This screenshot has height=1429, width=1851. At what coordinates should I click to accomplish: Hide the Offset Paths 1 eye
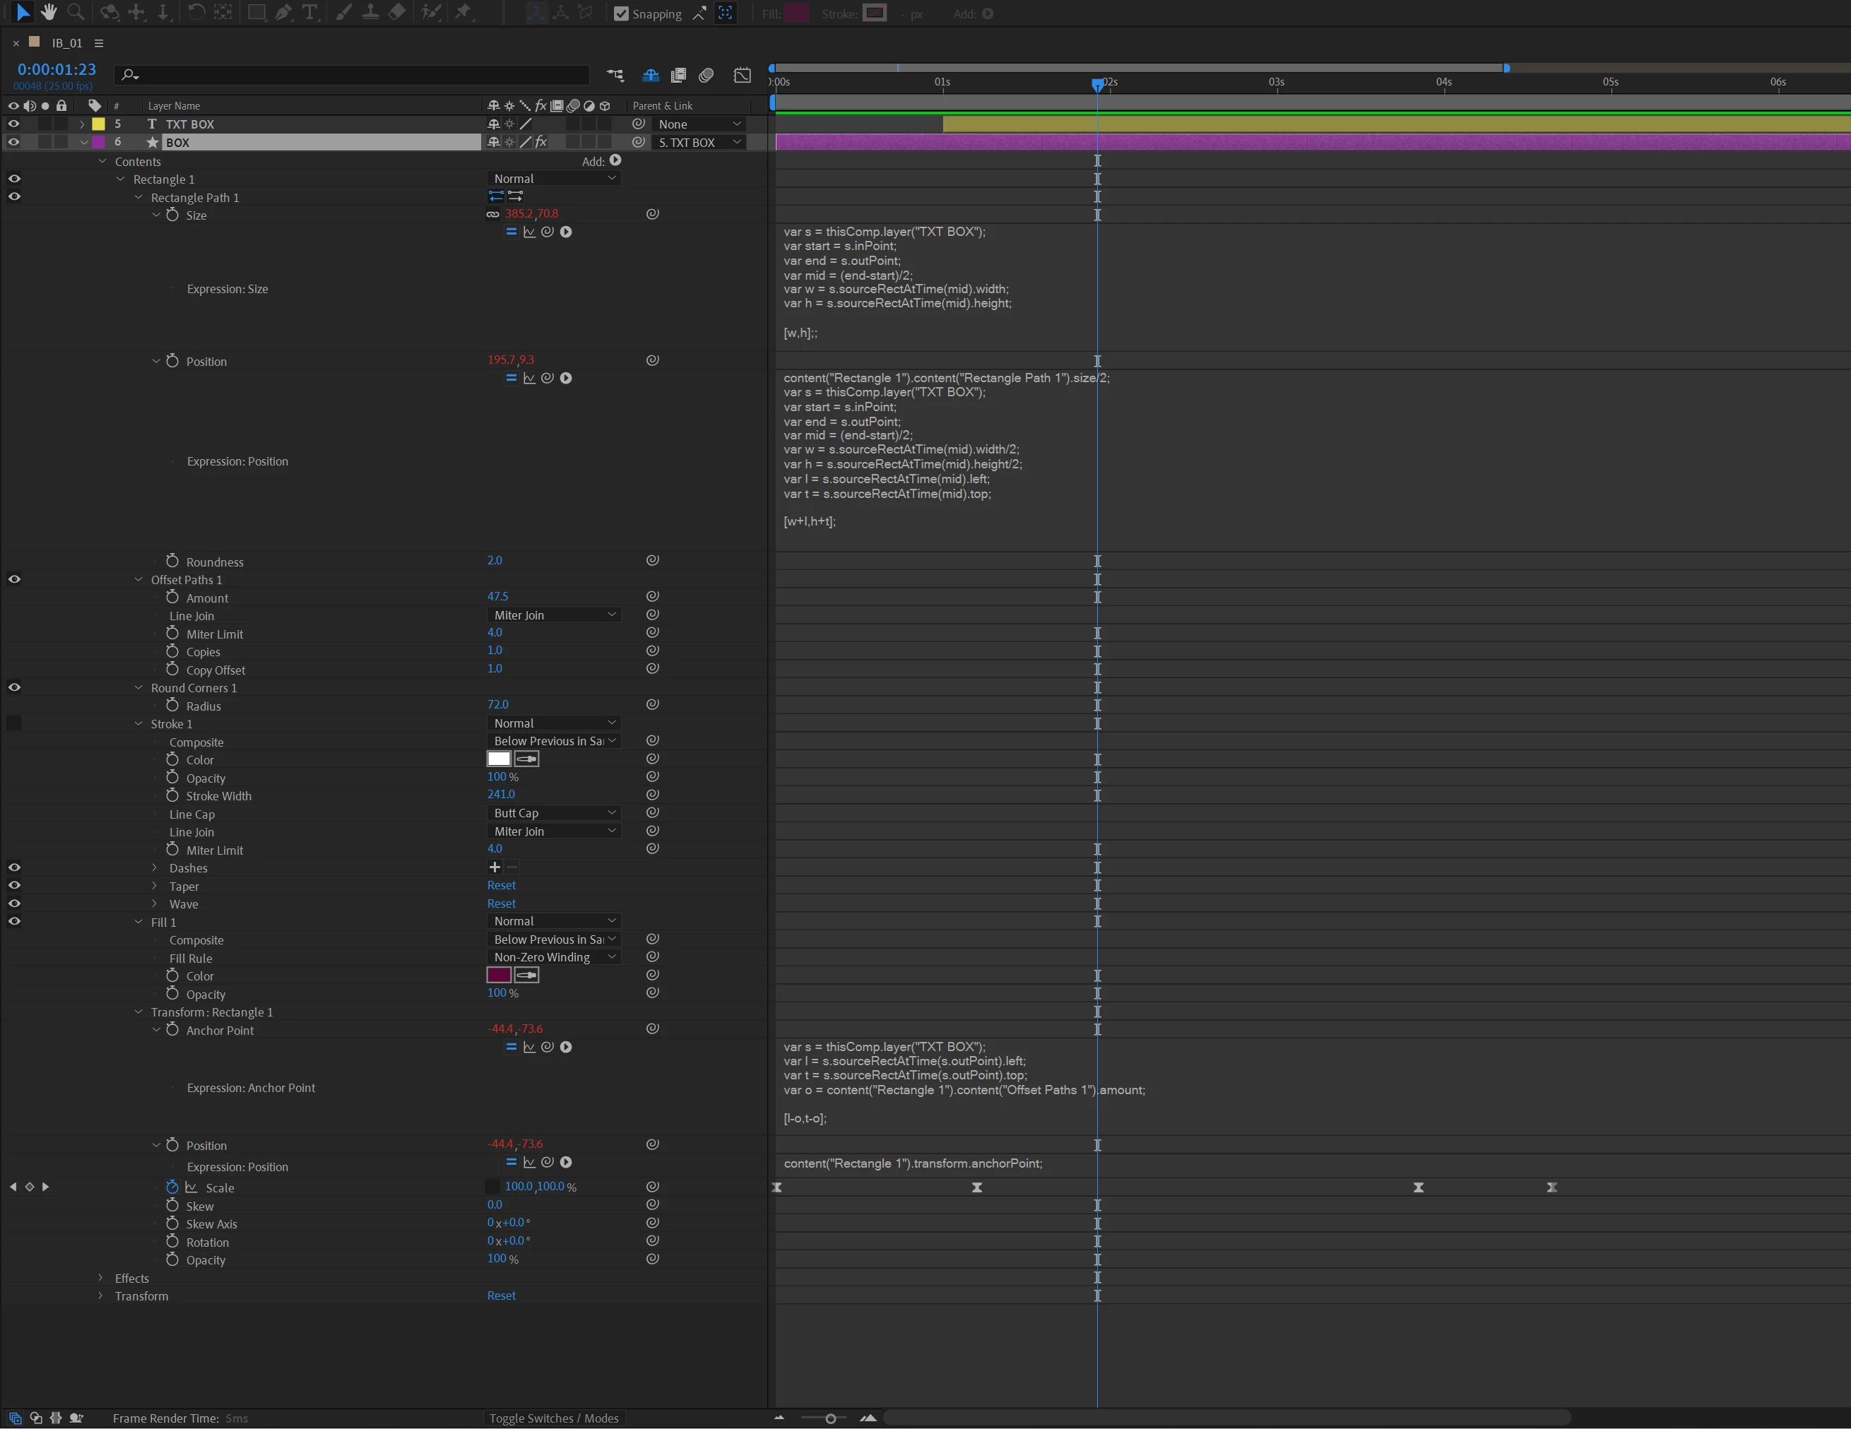[14, 580]
